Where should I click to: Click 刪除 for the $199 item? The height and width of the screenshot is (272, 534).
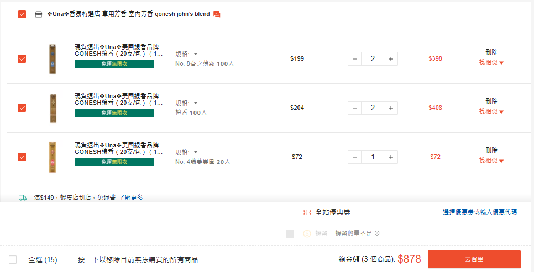click(491, 52)
